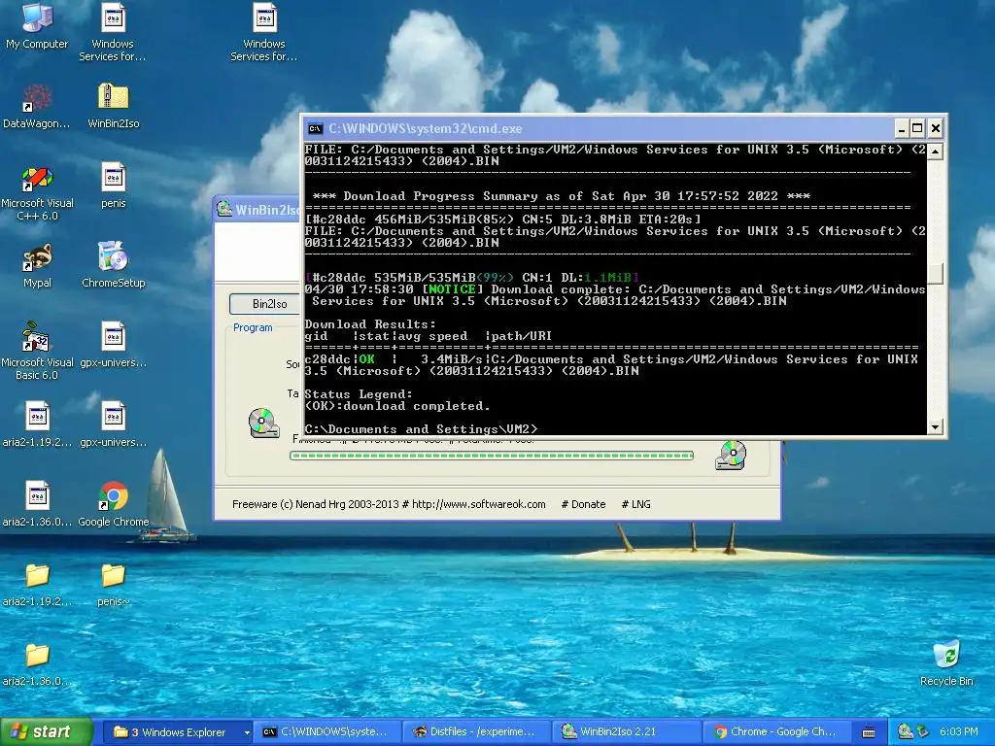Click the Status Legend: line in cmd
995x746 pixels.
pos(359,394)
